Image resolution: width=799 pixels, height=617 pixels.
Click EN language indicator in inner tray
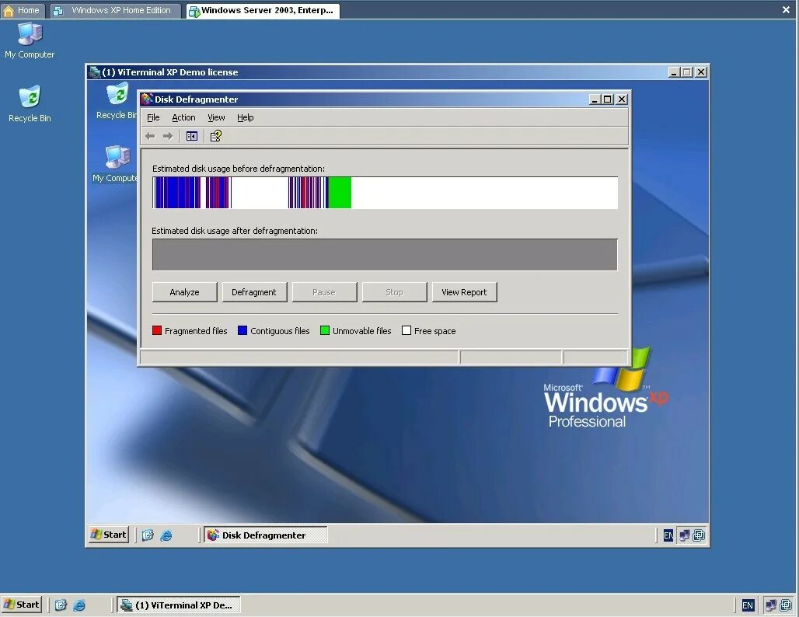point(668,535)
